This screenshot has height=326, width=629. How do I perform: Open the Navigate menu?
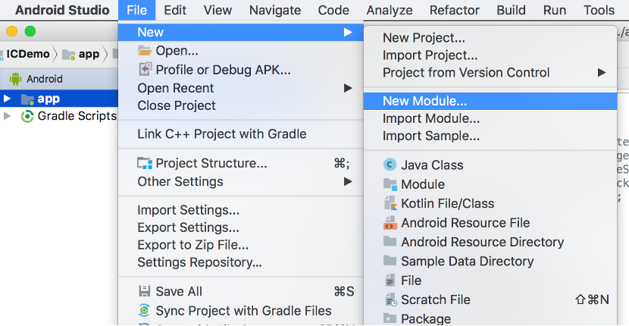click(x=275, y=10)
